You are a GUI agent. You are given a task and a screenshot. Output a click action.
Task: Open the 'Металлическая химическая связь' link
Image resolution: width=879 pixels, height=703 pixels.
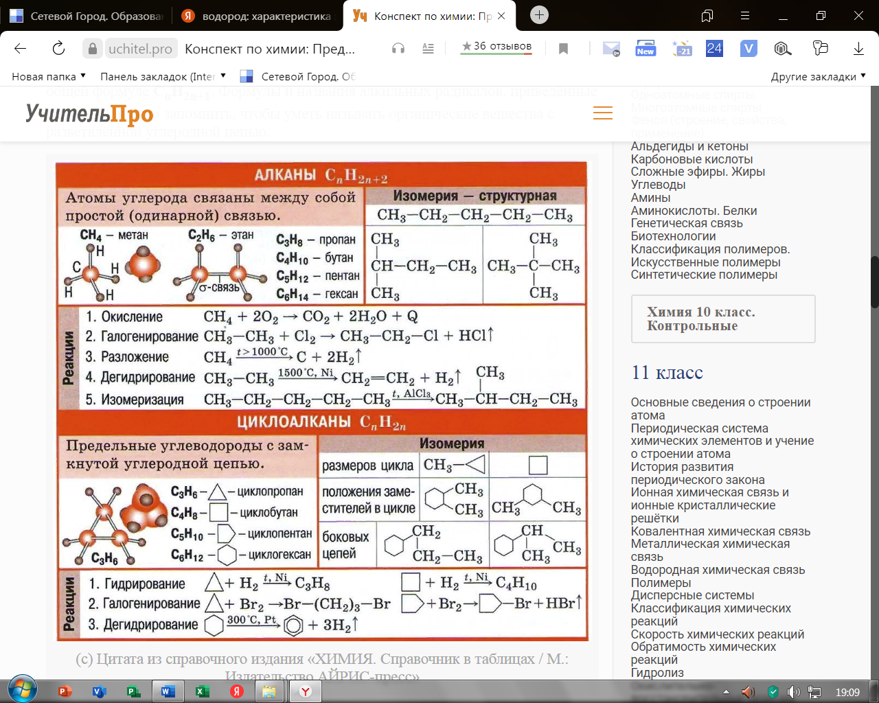coord(710,550)
